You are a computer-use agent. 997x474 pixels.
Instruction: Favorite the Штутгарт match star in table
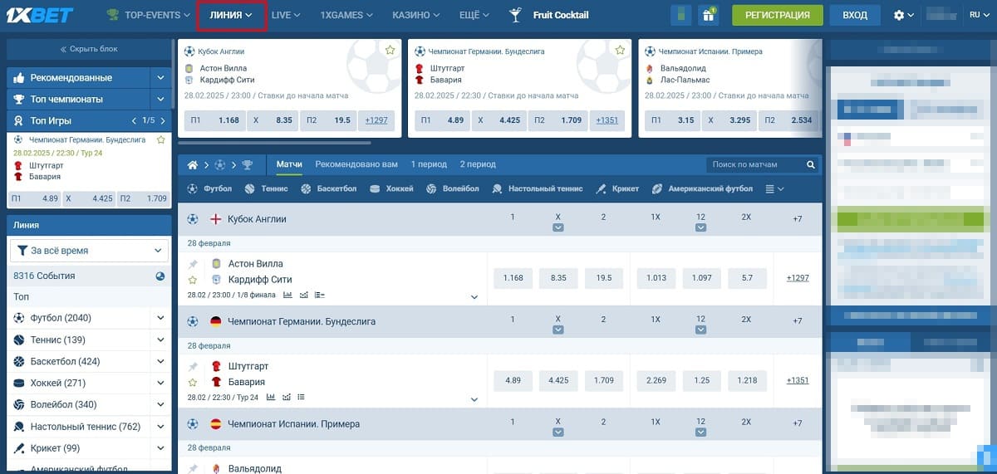193,382
